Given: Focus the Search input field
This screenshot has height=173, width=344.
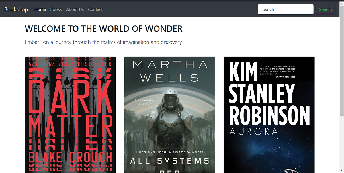Looking at the screenshot, I should pyautogui.click(x=286, y=9).
